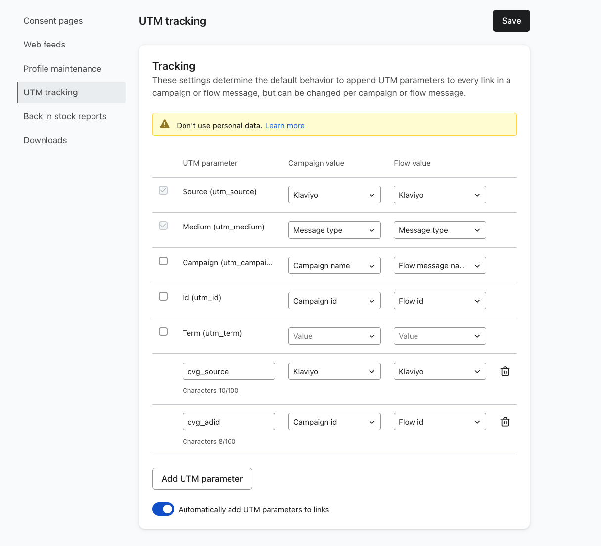Screen dimensions: 601x546
Task: Open Campaign name dropdown
Action: (x=334, y=266)
